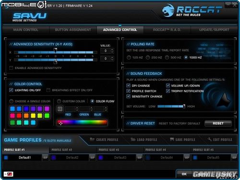Screen dimensions: 240x180
Task: Click the WP icon for Default3 profile
Action: (x=139, y=157)
